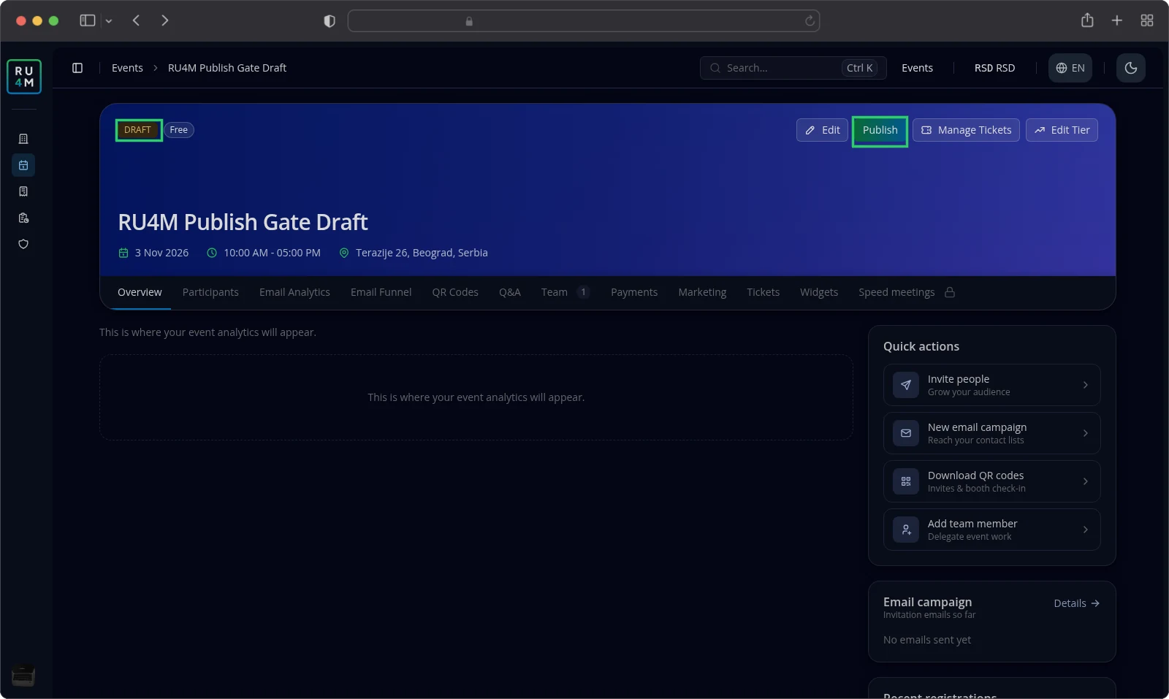Screen dimensions: 1169x699
Task: Open the Team tab
Action: point(566,292)
